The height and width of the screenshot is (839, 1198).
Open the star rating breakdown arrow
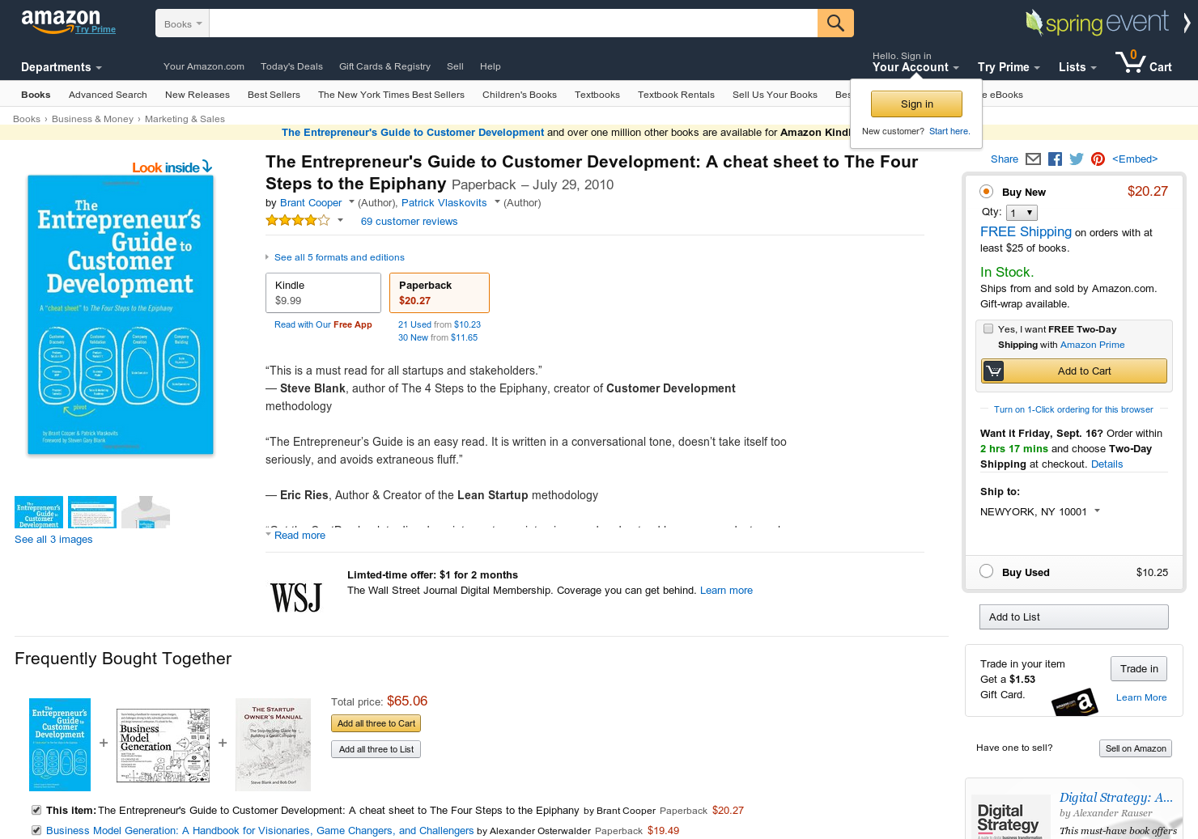pyautogui.click(x=340, y=220)
